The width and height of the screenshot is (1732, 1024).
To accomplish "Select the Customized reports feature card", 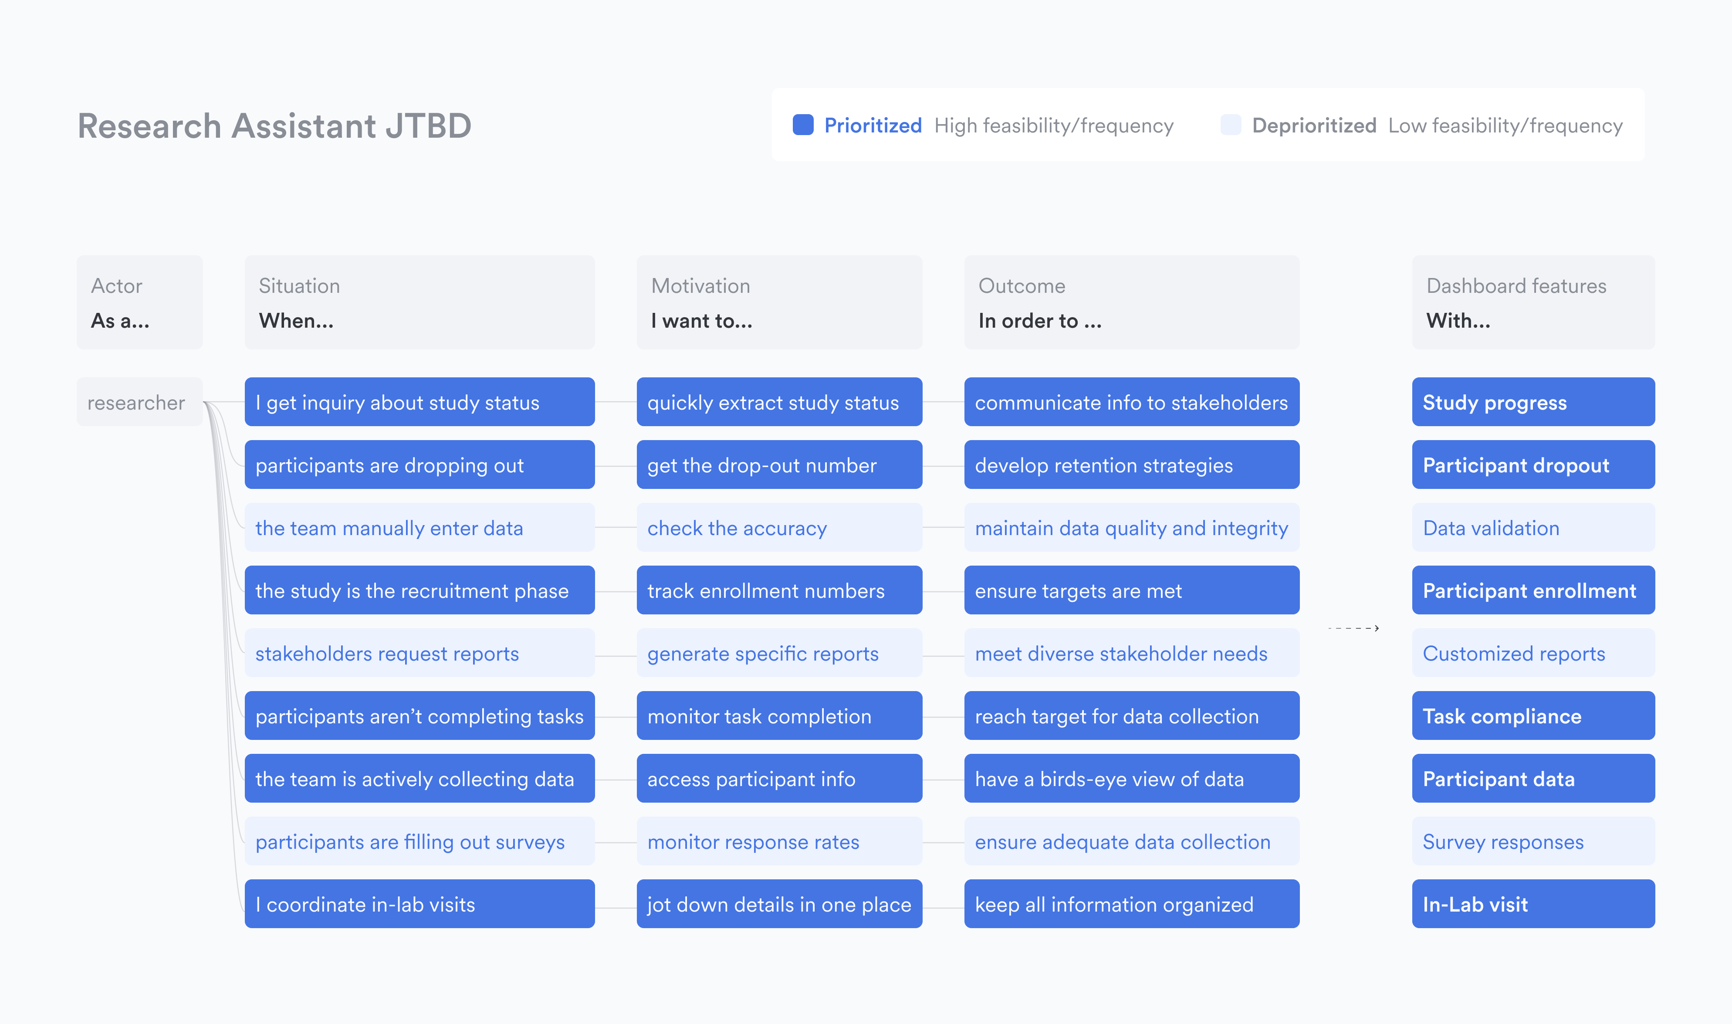I will [1532, 654].
